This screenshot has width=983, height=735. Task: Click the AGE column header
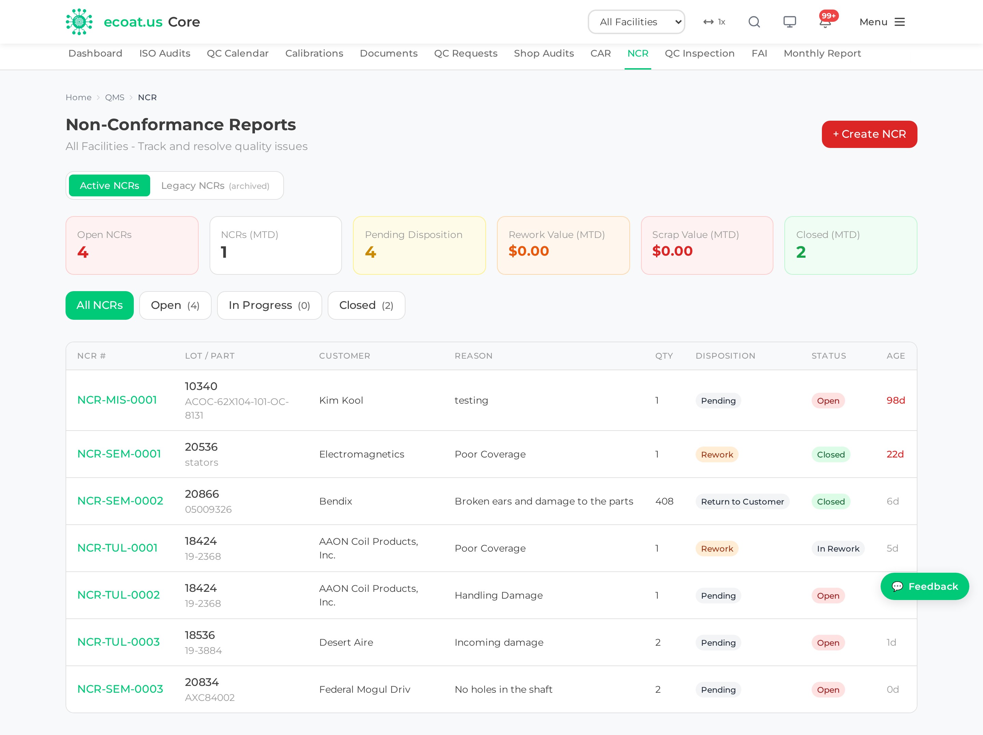coord(896,356)
